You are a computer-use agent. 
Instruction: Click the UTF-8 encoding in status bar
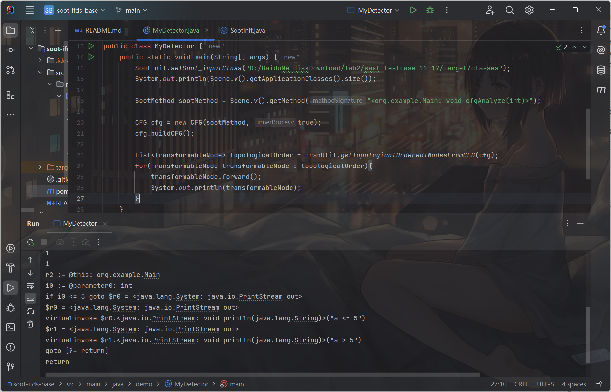click(x=545, y=384)
